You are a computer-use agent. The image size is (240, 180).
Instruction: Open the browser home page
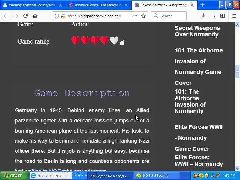[35, 16]
